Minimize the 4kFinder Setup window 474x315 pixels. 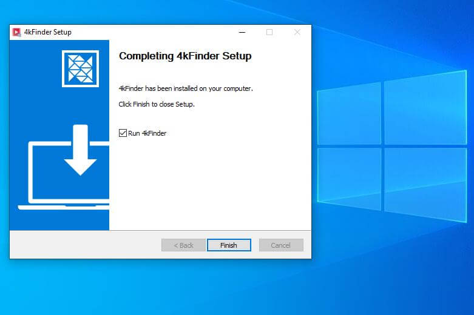click(x=242, y=32)
